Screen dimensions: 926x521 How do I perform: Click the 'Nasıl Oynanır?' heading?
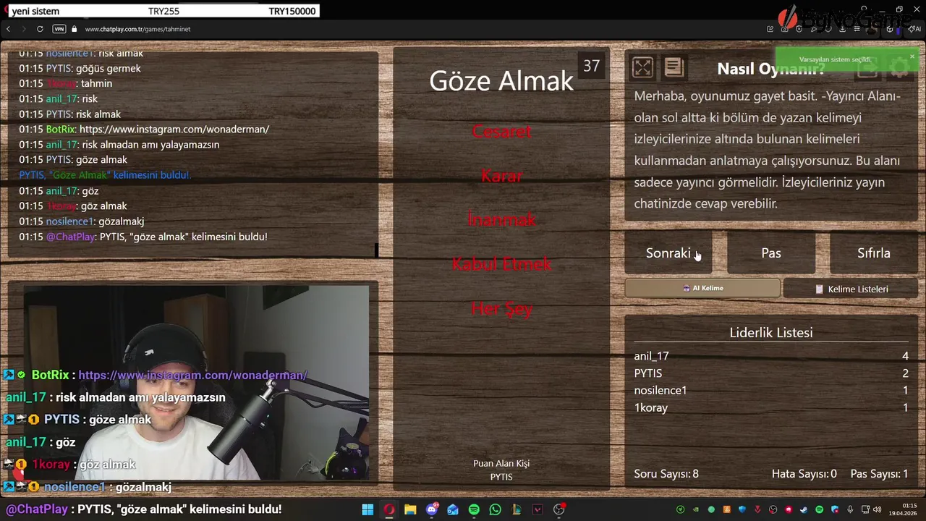[770, 69]
